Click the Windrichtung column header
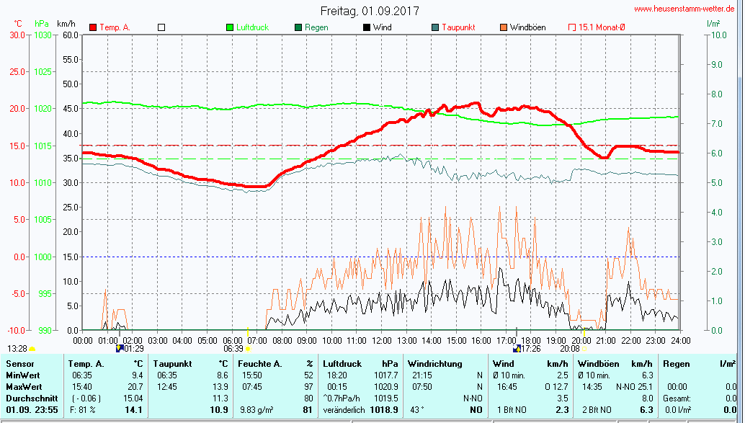 pos(437,364)
